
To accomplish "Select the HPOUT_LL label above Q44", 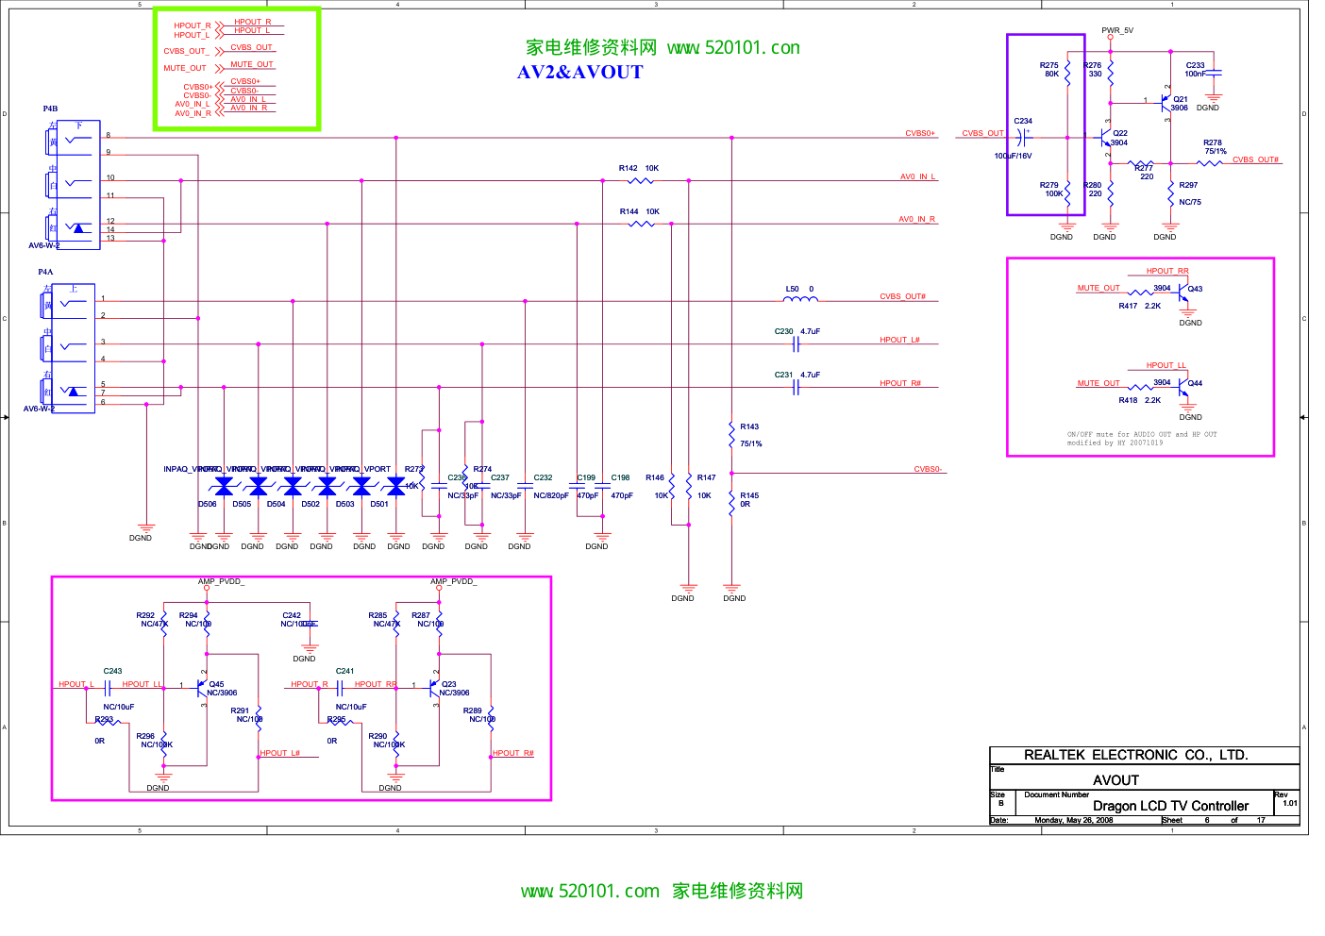I will (x=1166, y=365).
